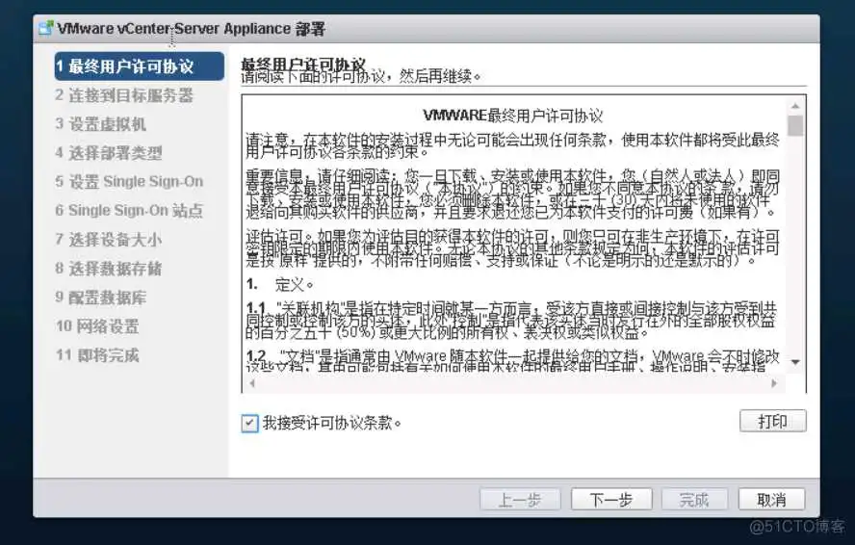Select step 11 即将完成
The image size is (855, 545).
click(97, 355)
